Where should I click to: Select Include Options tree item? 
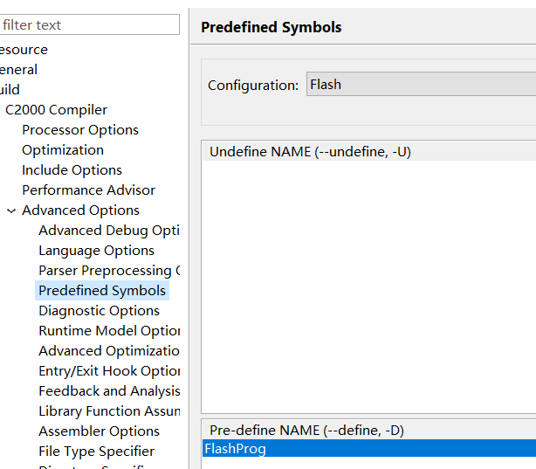click(72, 170)
